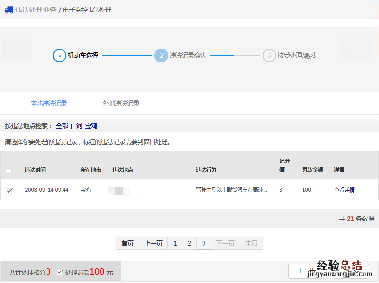
Task: Go to page 1 of the results
Action: click(x=175, y=243)
